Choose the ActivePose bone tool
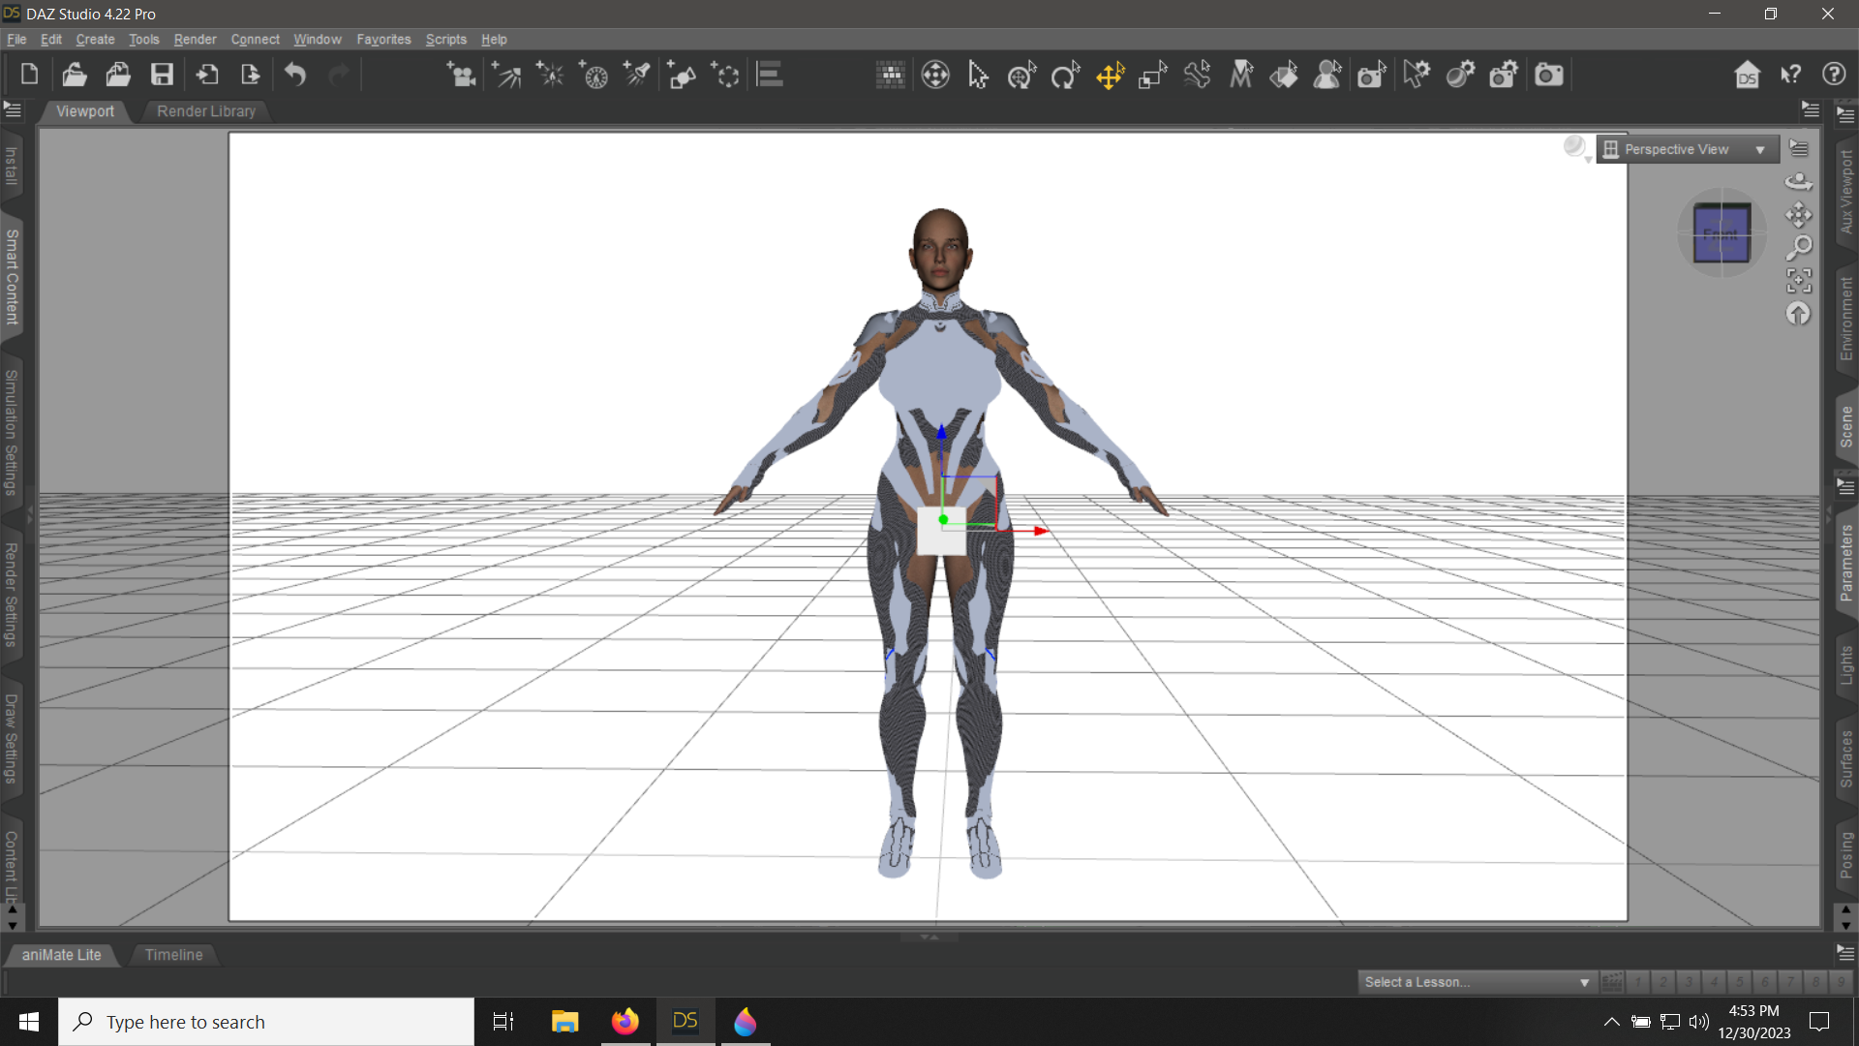Screen dimensions: 1859x1046 (x=1197, y=75)
